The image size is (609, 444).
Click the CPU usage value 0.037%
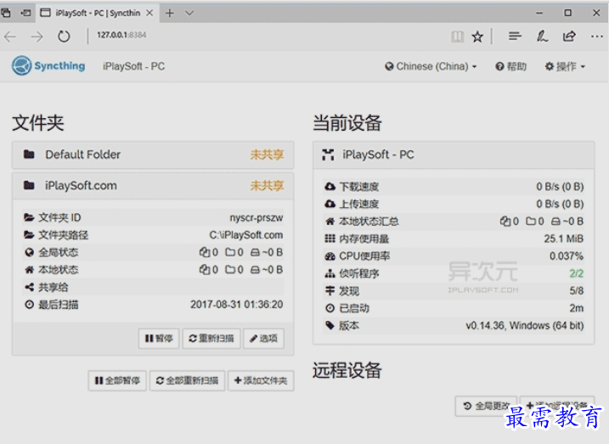click(x=567, y=256)
